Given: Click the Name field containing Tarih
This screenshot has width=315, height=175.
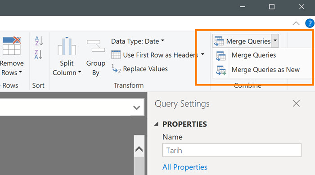Looking at the screenshot, I should pyautogui.click(x=232, y=150).
